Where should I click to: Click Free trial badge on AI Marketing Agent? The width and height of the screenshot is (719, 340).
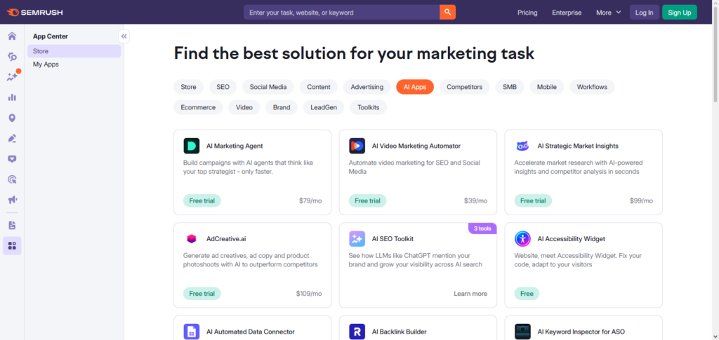click(202, 201)
